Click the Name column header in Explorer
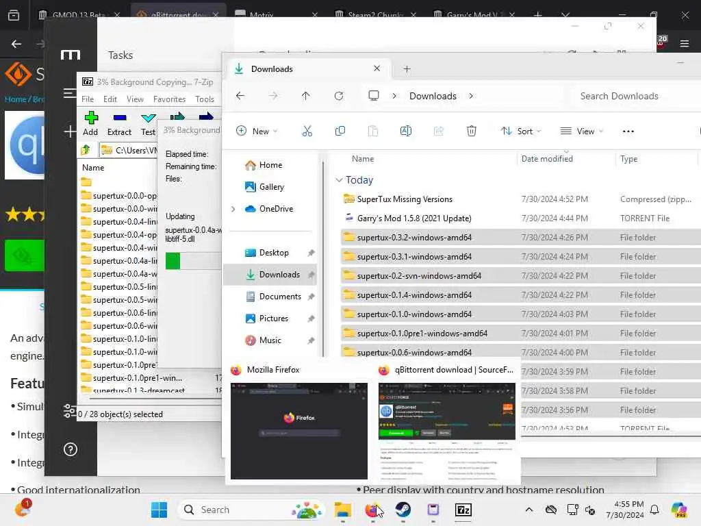This screenshot has height=526, width=701. click(x=363, y=159)
